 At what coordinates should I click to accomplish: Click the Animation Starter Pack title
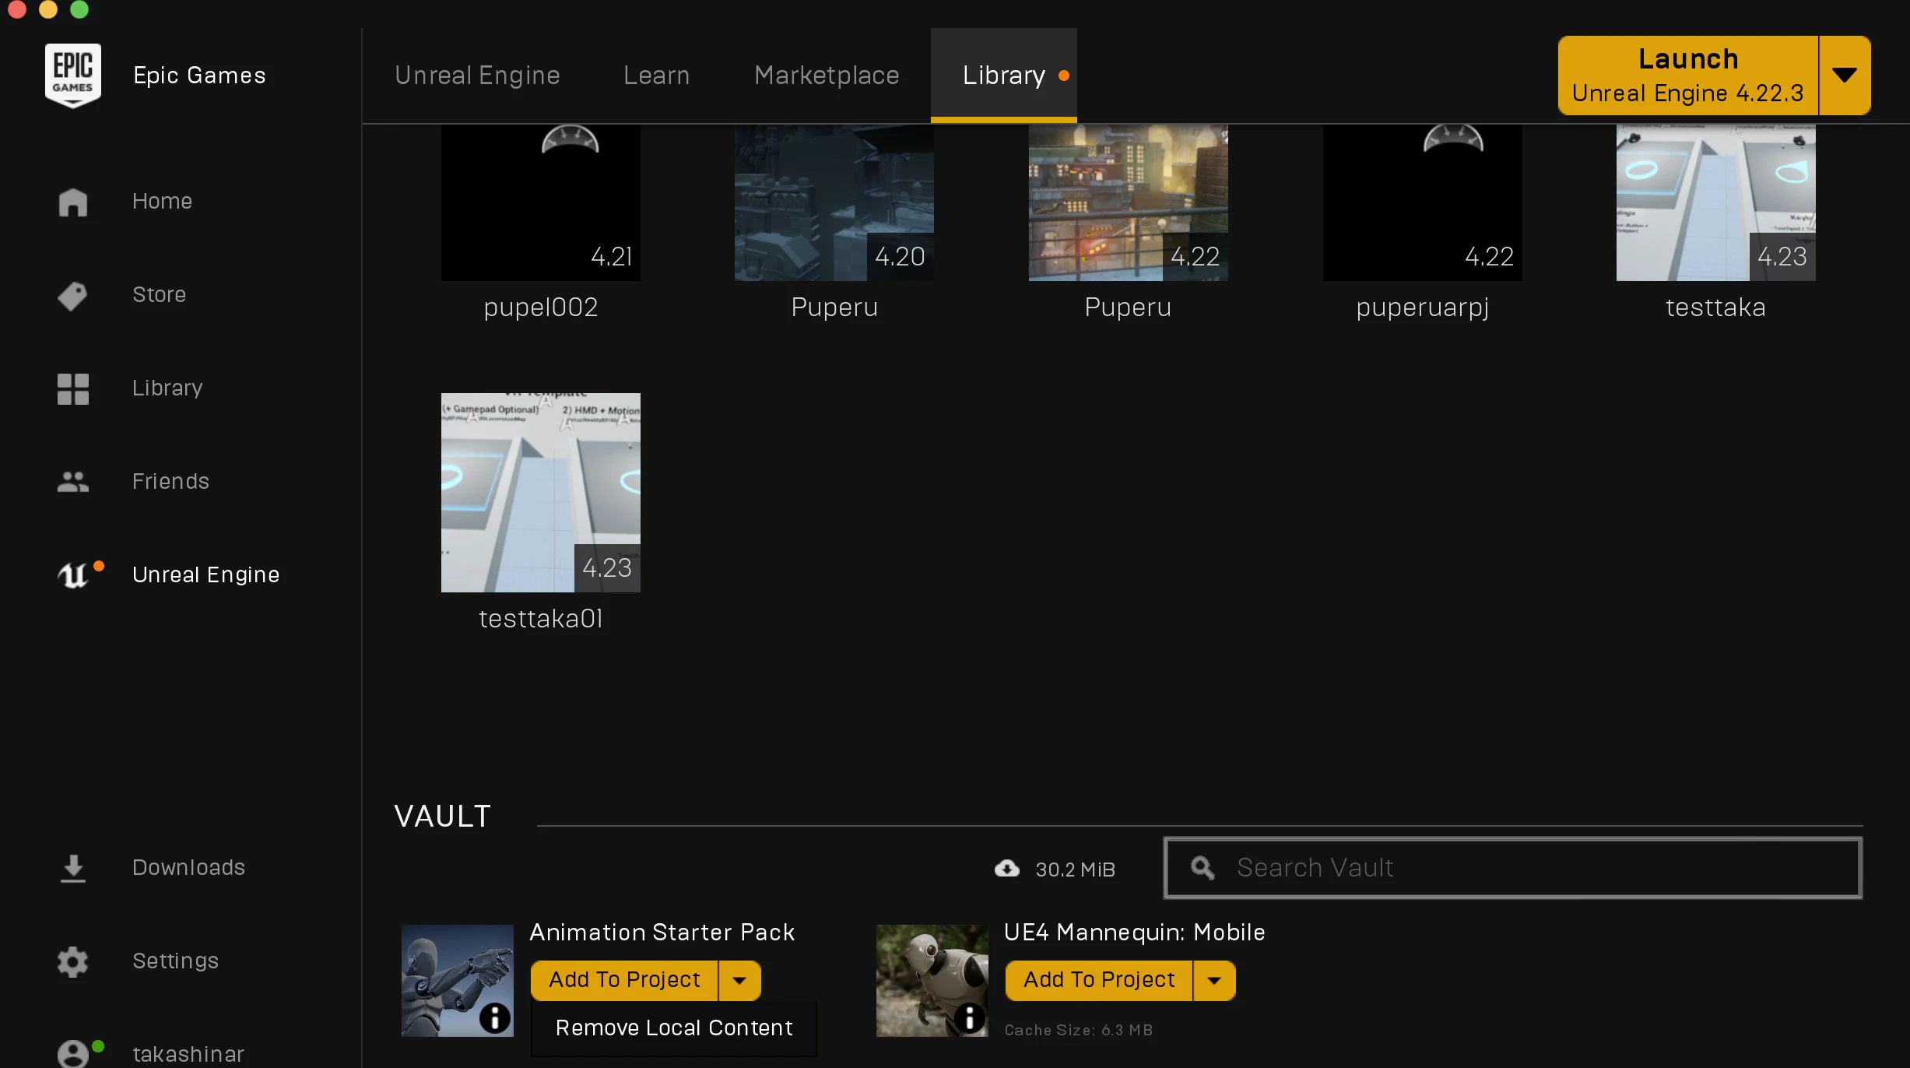(x=662, y=933)
